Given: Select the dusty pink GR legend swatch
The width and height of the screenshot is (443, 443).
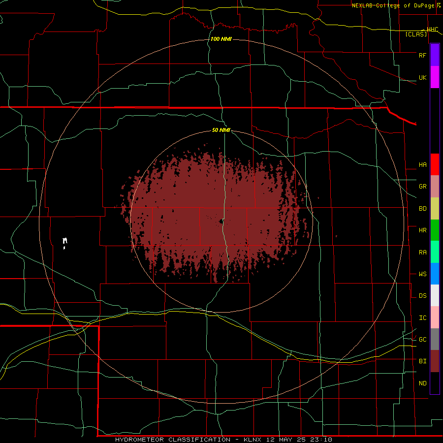Looking at the screenshot, I should pos(435,187).
